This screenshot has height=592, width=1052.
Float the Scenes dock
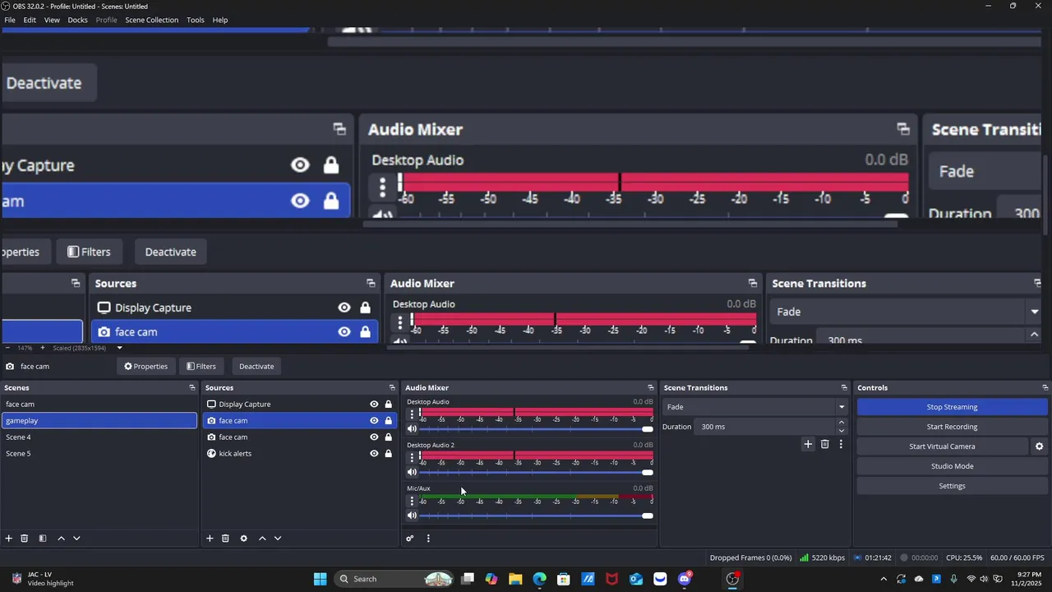coord(192,387)
